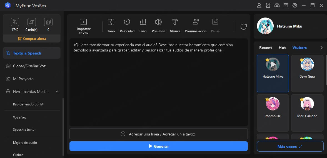Open the Discord community icon
This screenshot has width=327, height=158.
pos(277,6)
